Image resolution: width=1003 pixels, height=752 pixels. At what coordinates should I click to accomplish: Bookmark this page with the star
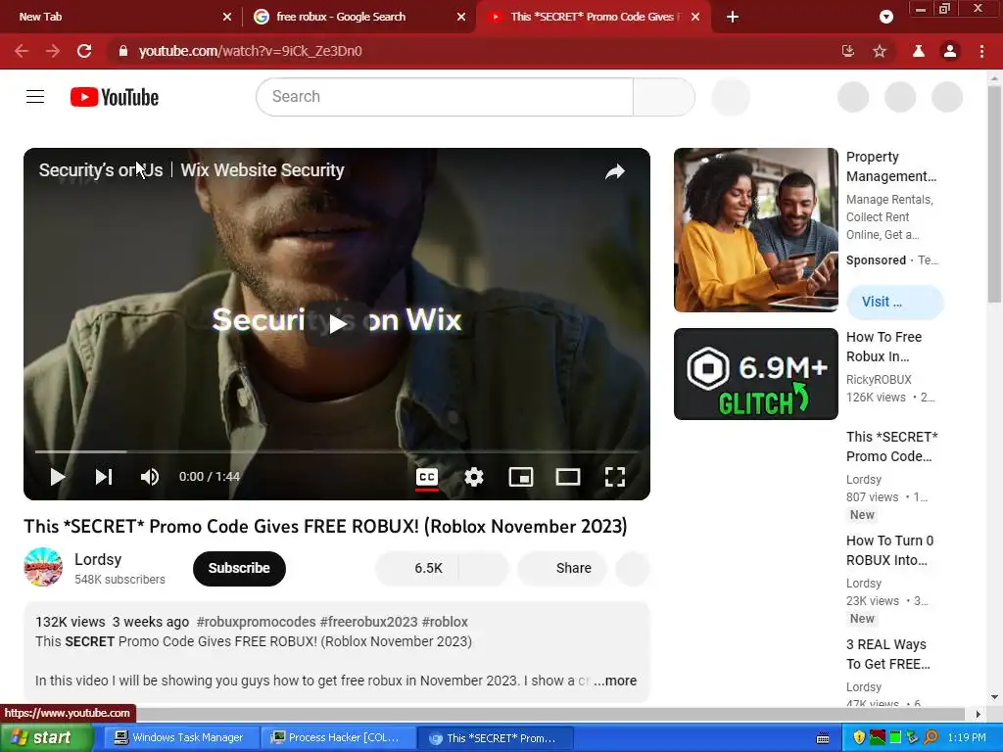point(880,51)
